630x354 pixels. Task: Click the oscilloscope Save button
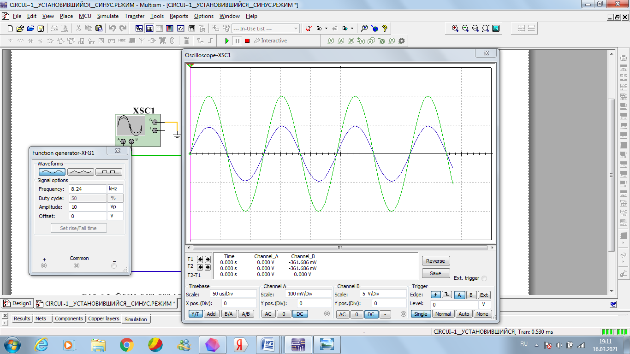click(435, 273)
